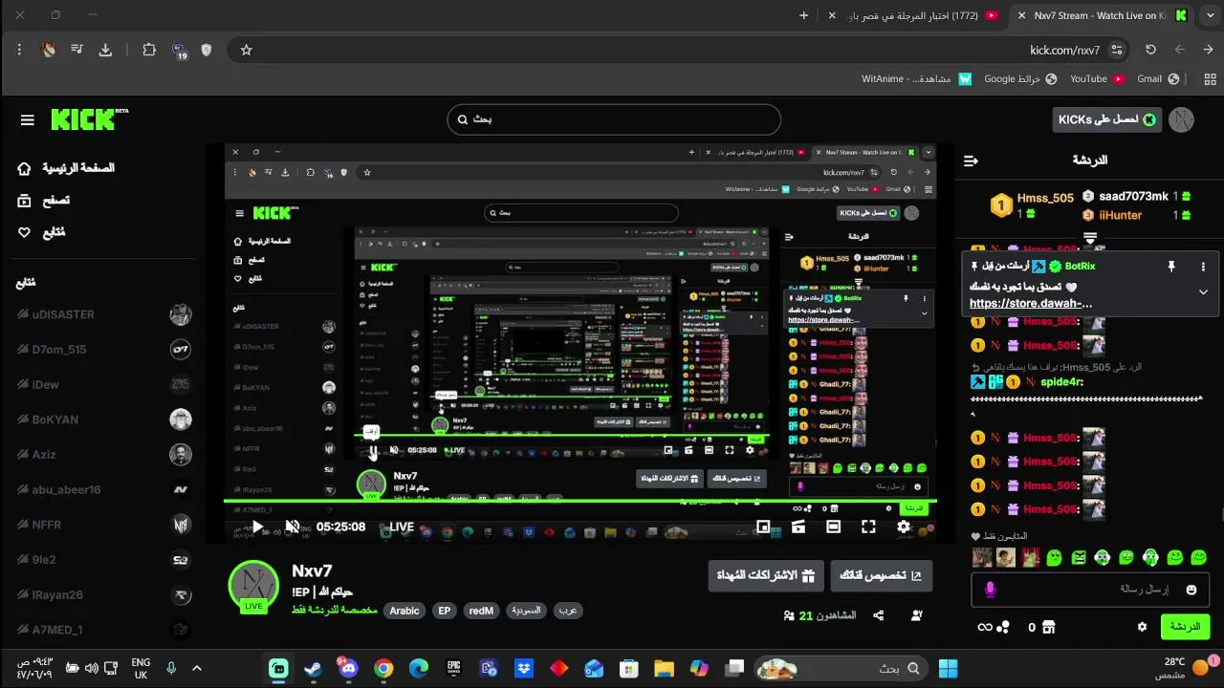1224x688 pixels.
Task: Unpin the BotRix message via pin icon
Action: [1171, 267]
